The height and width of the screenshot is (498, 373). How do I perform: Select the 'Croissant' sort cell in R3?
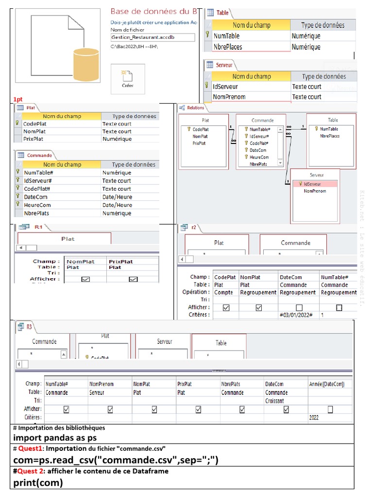(x=286, y=401)
